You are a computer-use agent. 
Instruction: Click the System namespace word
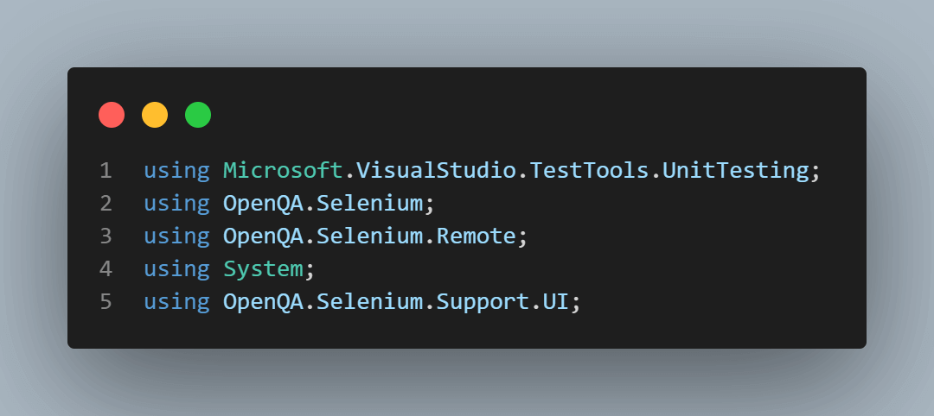(x=263, y=269)
